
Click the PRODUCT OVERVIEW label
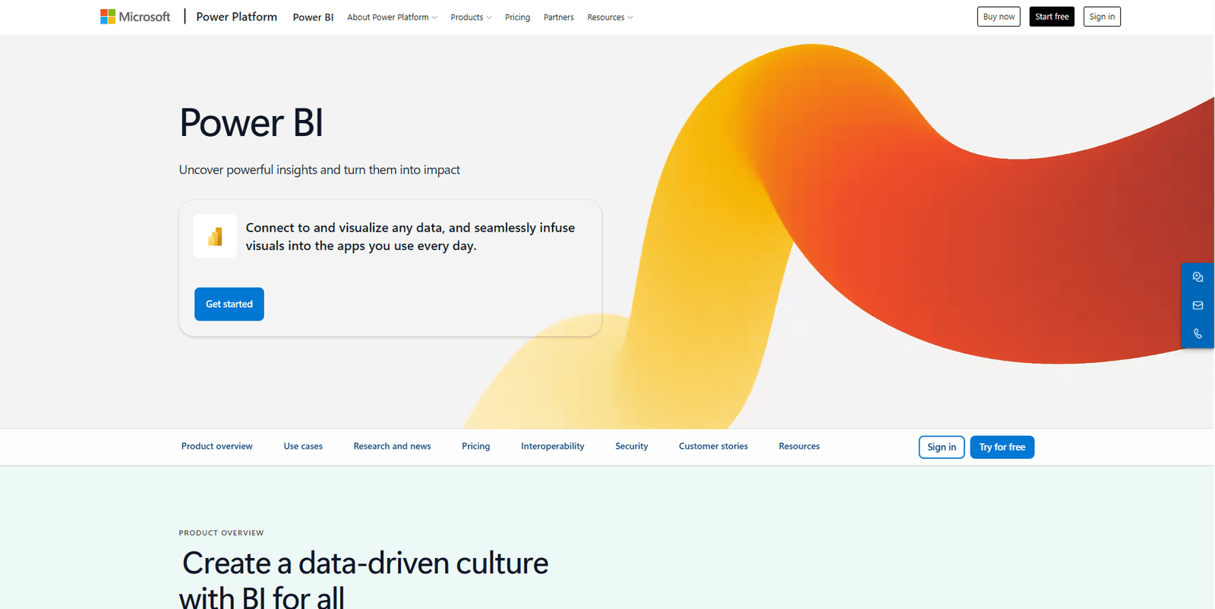click(x=222, y=533)
